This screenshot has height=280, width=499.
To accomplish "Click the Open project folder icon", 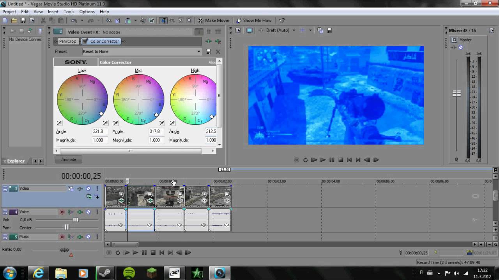I will point(14,20).
